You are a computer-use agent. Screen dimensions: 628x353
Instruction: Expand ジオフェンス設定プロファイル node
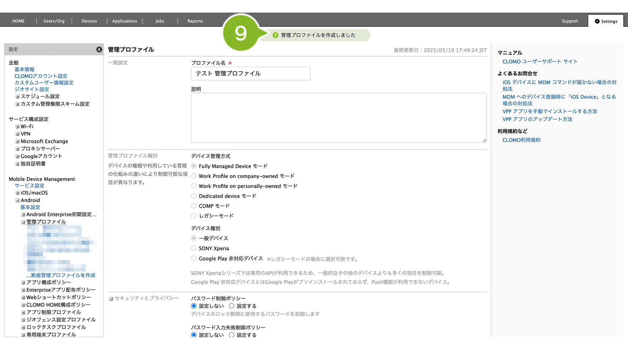23,320
